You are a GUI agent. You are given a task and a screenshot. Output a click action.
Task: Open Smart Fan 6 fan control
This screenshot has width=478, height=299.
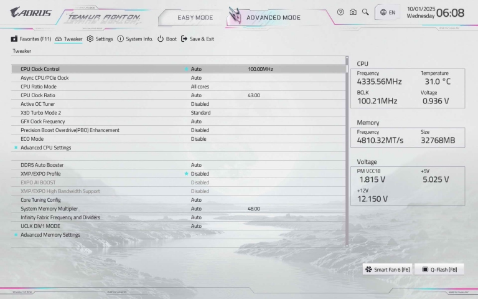click(387, 270)
